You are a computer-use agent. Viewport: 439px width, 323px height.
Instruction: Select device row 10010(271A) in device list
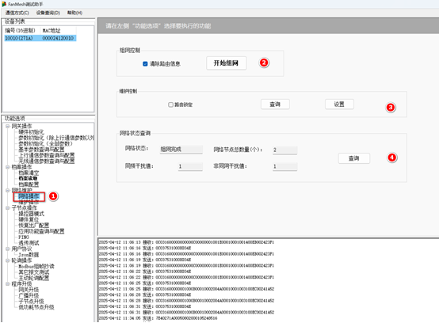pos(40,38)
